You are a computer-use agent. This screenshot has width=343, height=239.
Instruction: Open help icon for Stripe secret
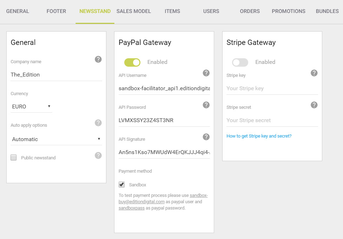[314, 105]
